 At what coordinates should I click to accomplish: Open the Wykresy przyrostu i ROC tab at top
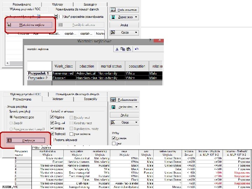(x=25, y=9)
